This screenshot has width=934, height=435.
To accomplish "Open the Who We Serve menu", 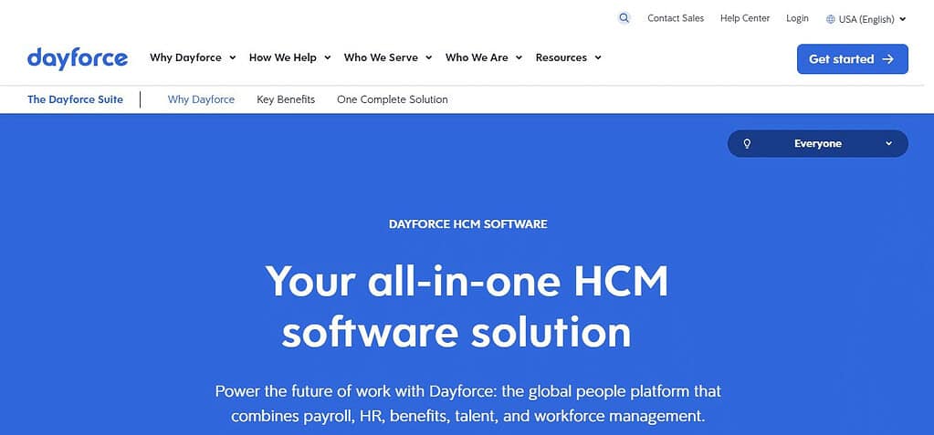I will pos(381,57).
